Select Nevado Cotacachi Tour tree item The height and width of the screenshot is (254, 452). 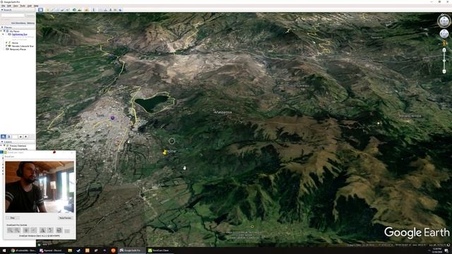click(x=23, y=46)
